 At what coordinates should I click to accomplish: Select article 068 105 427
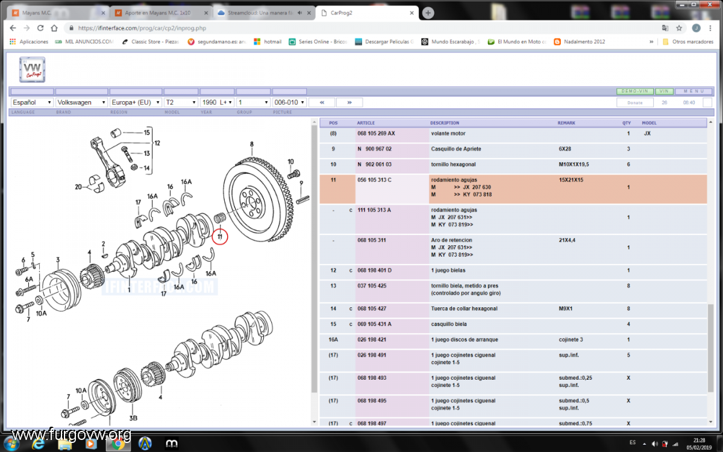pyautogui.click(x=372, y=309)
